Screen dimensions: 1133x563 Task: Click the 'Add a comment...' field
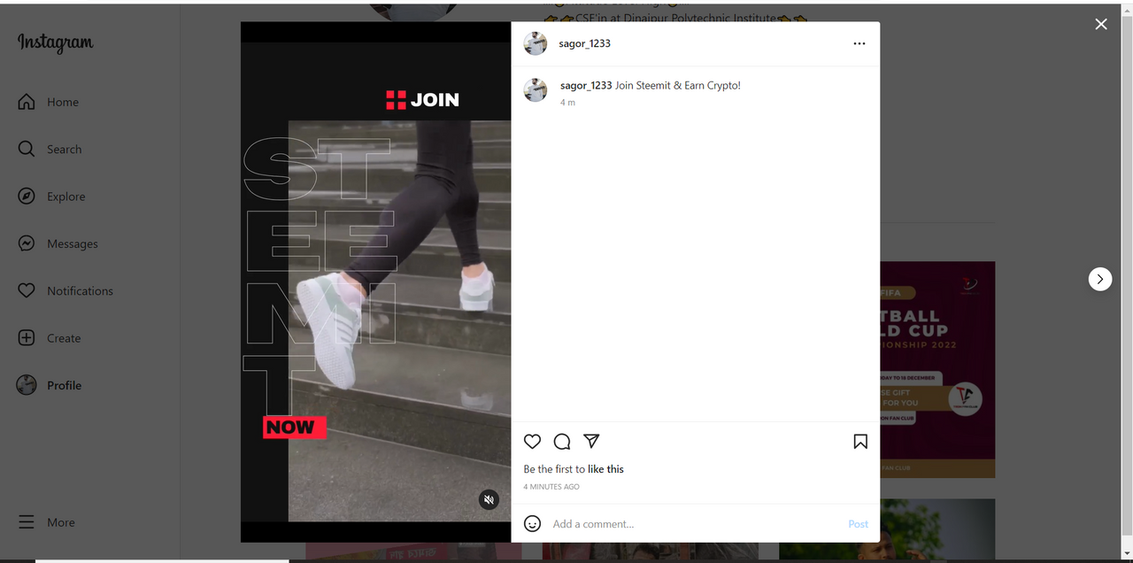pyautogui.click(x=695, y=524)
